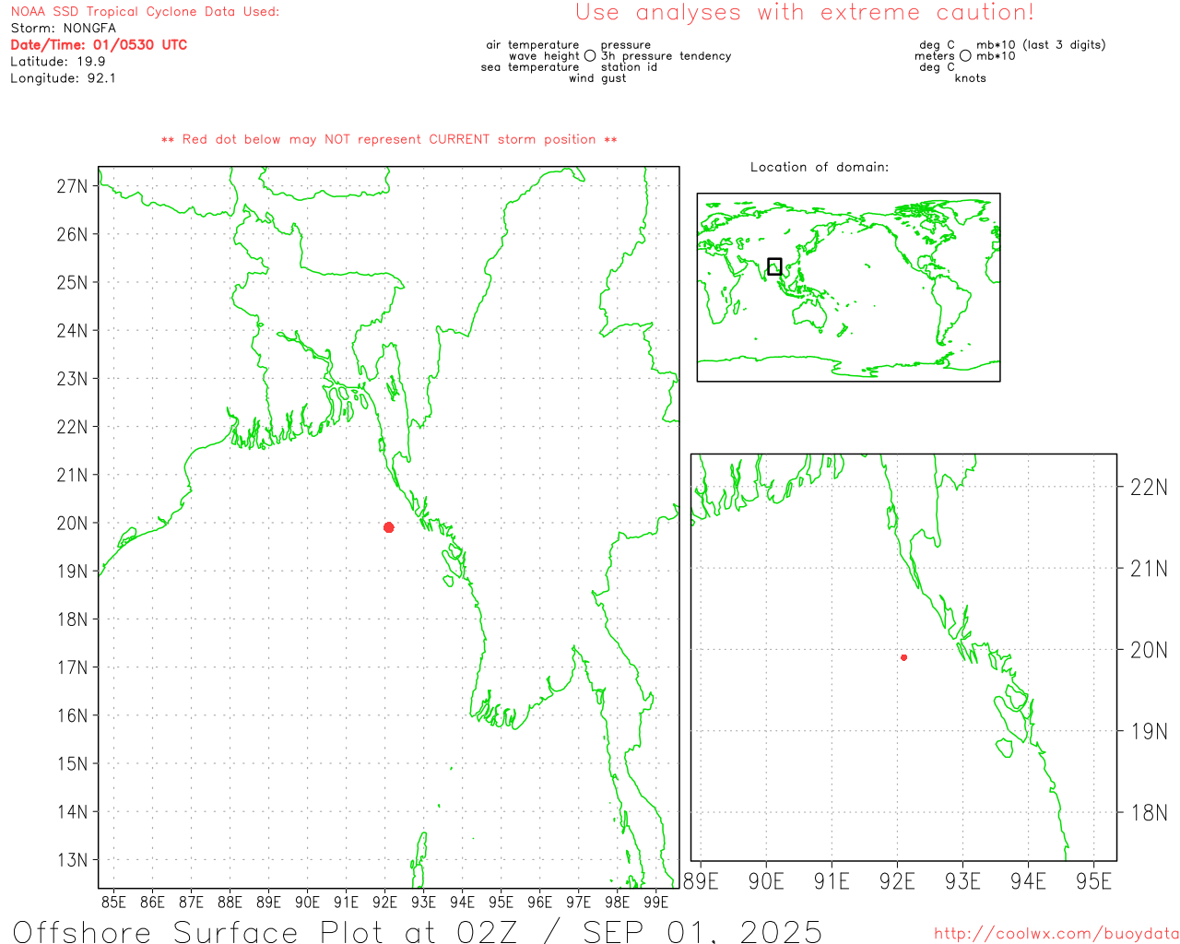Click the '20N' latitude label on main map
Viewport: 1180px width, 944px height.
coord(72,523)
